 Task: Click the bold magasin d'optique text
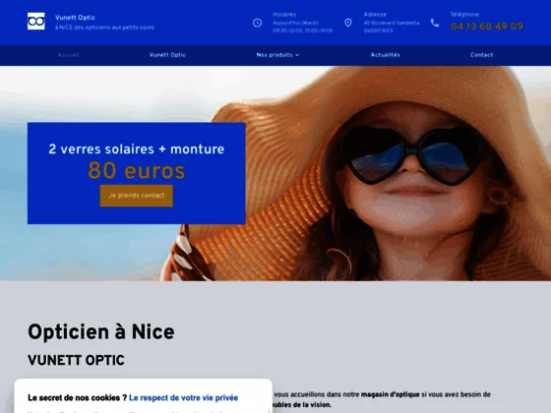(390, 394)
